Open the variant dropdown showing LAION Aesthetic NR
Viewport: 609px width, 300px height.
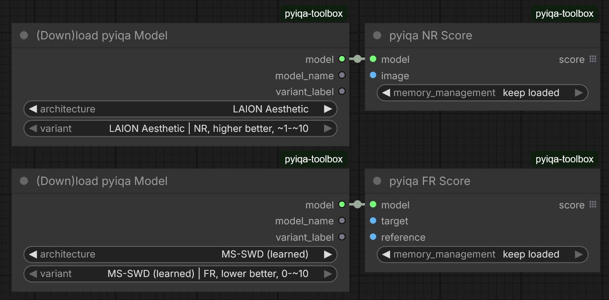pos(180,128)
